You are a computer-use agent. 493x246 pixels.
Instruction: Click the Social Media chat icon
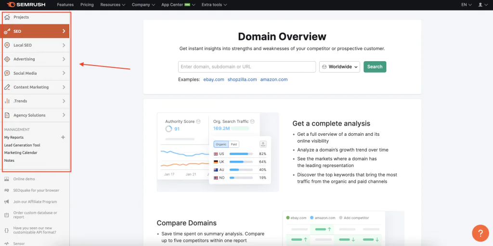tap(7, 73)
